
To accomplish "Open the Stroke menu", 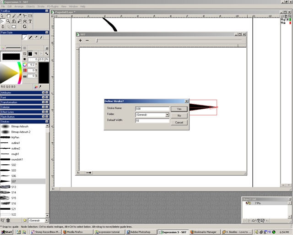I will (x=41, y=6).
